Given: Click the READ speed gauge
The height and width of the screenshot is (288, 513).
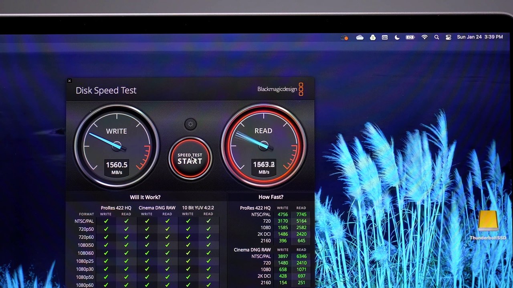Looking at the screenshot, I should tap(264, 146).
